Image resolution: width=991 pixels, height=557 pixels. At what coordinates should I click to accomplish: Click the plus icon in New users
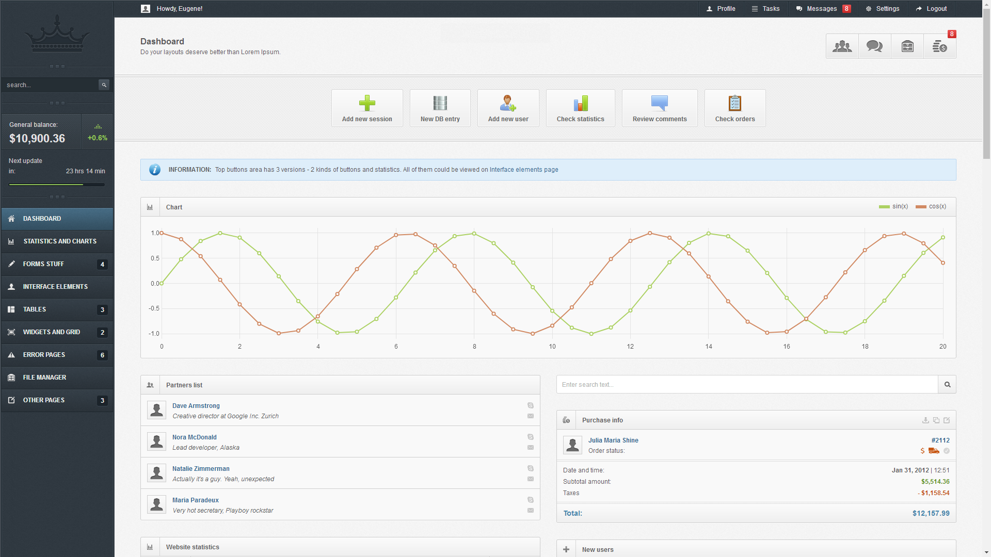[566, 550]
